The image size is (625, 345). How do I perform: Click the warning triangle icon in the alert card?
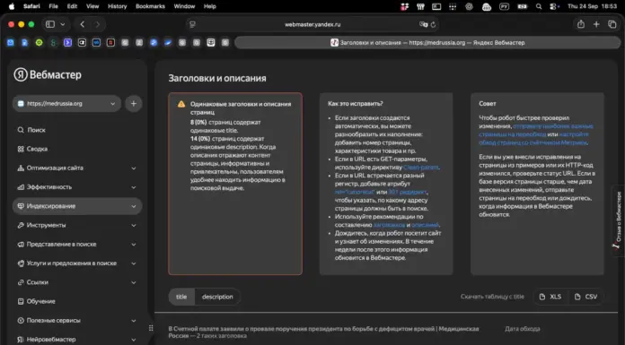(181, 104)
